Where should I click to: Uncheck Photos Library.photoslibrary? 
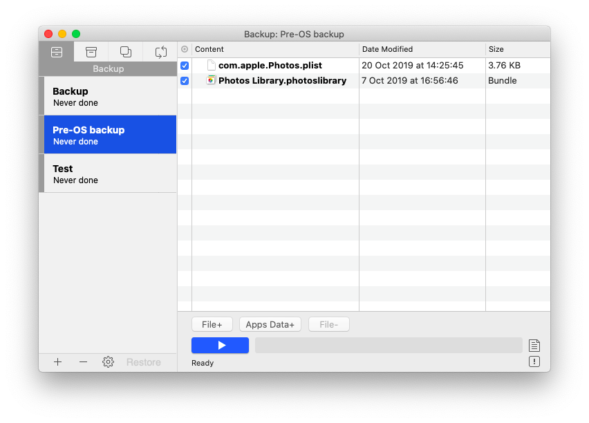tap(184, 80)
